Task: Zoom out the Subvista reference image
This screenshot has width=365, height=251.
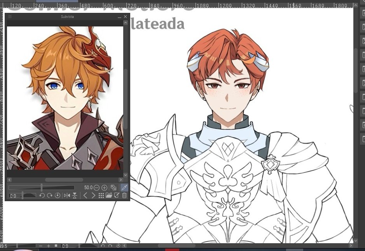Action: pyautogui.click(x=97, y=188)
